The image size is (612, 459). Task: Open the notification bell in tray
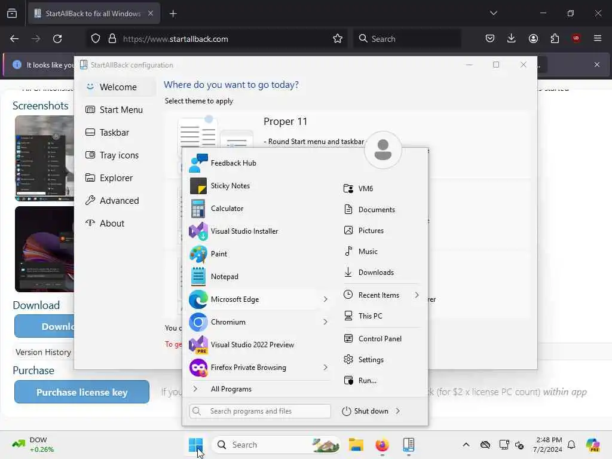(x=571, y=445)
